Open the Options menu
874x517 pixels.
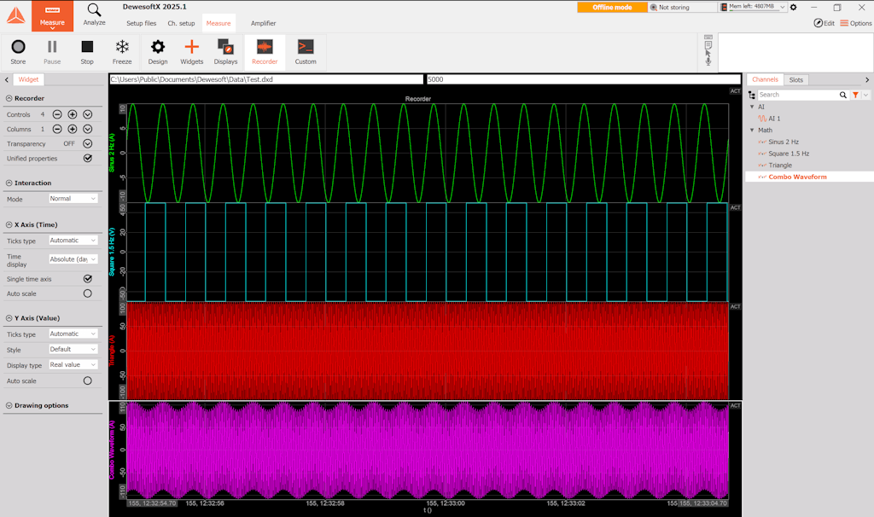tap(855, 23)
